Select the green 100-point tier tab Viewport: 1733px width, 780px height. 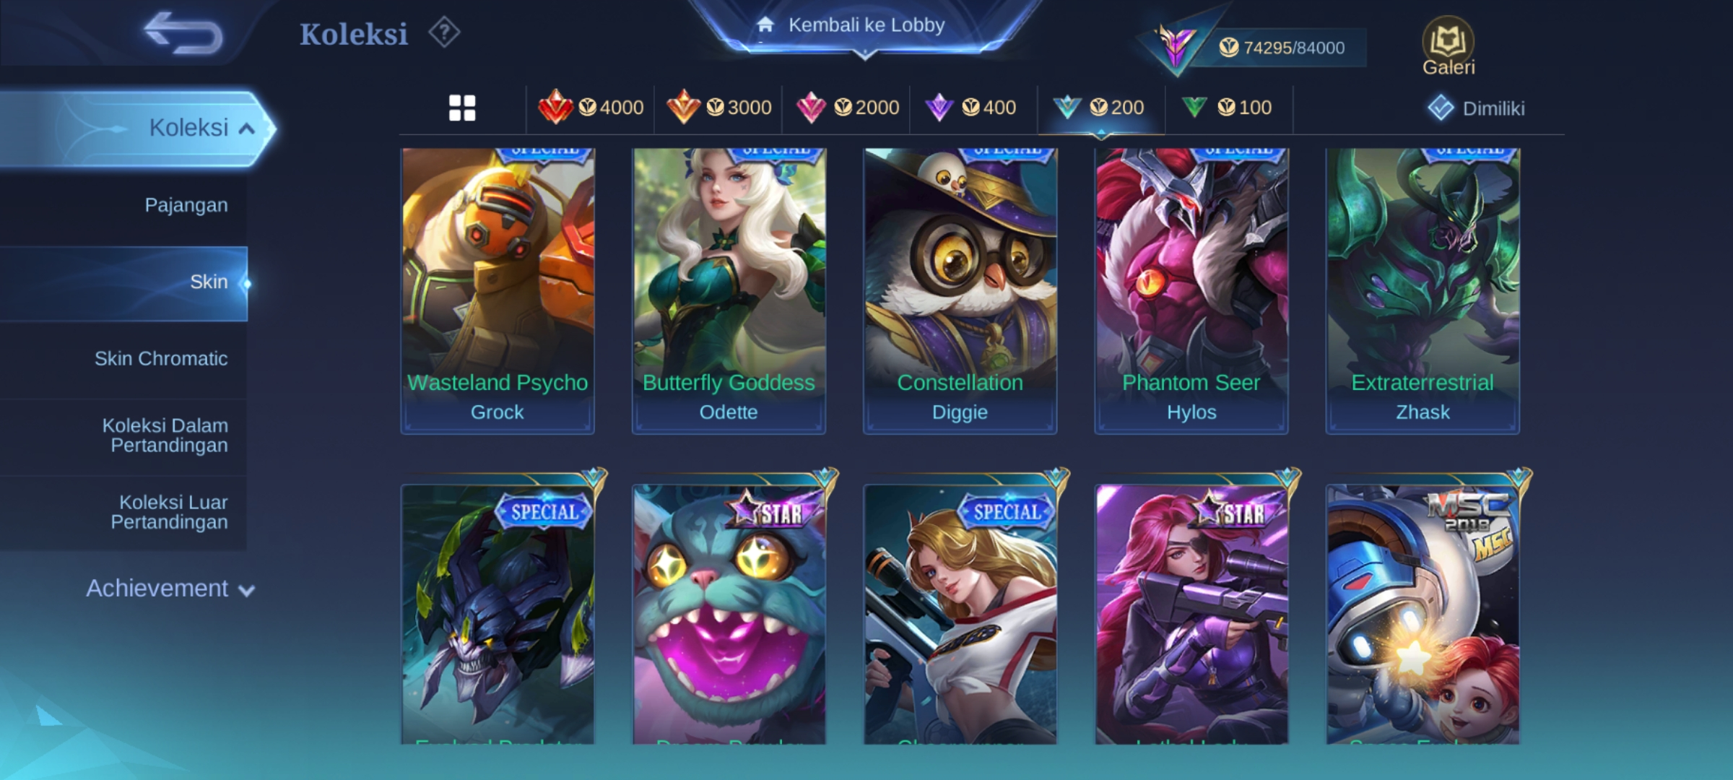1226,108
